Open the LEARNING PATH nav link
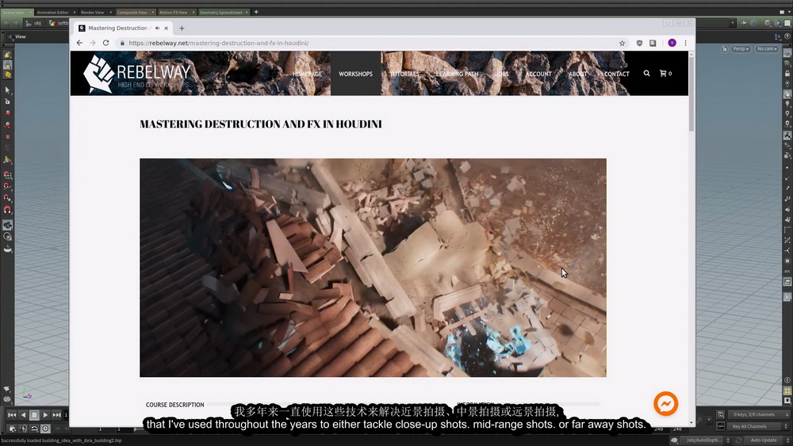This screenshot has height=446, width=793. pos(457,74)
